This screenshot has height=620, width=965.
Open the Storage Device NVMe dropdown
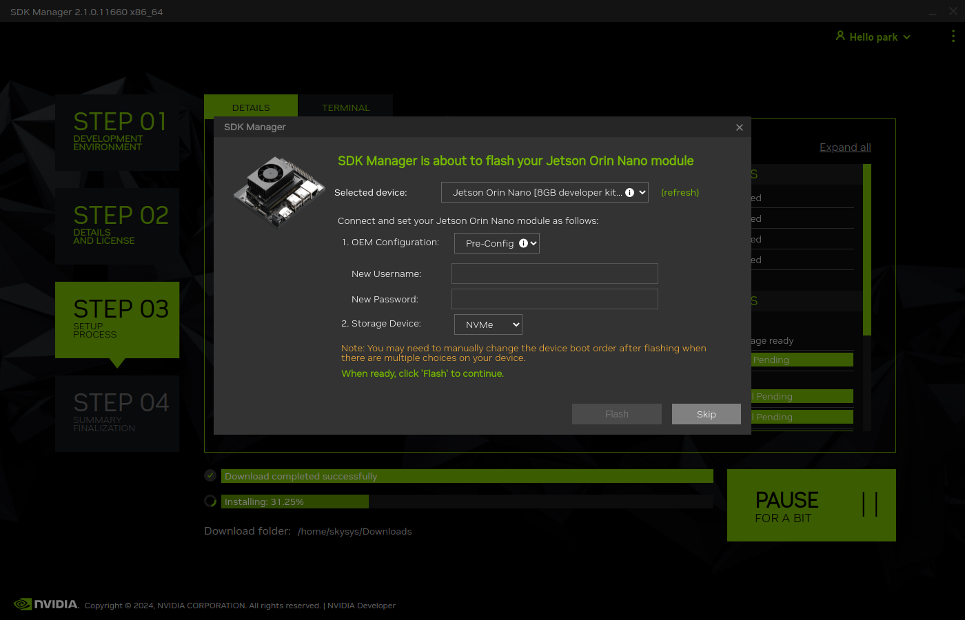click(x=488, y=324)
